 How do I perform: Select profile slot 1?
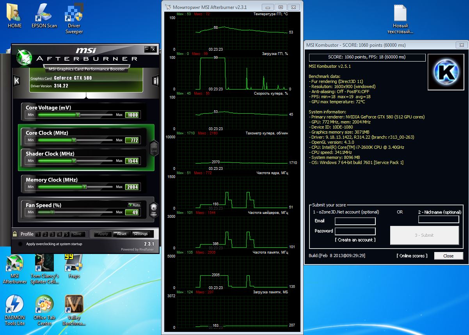[x=38, y=234]
